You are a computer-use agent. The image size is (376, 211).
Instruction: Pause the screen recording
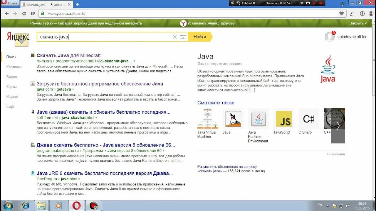(314, 3)
